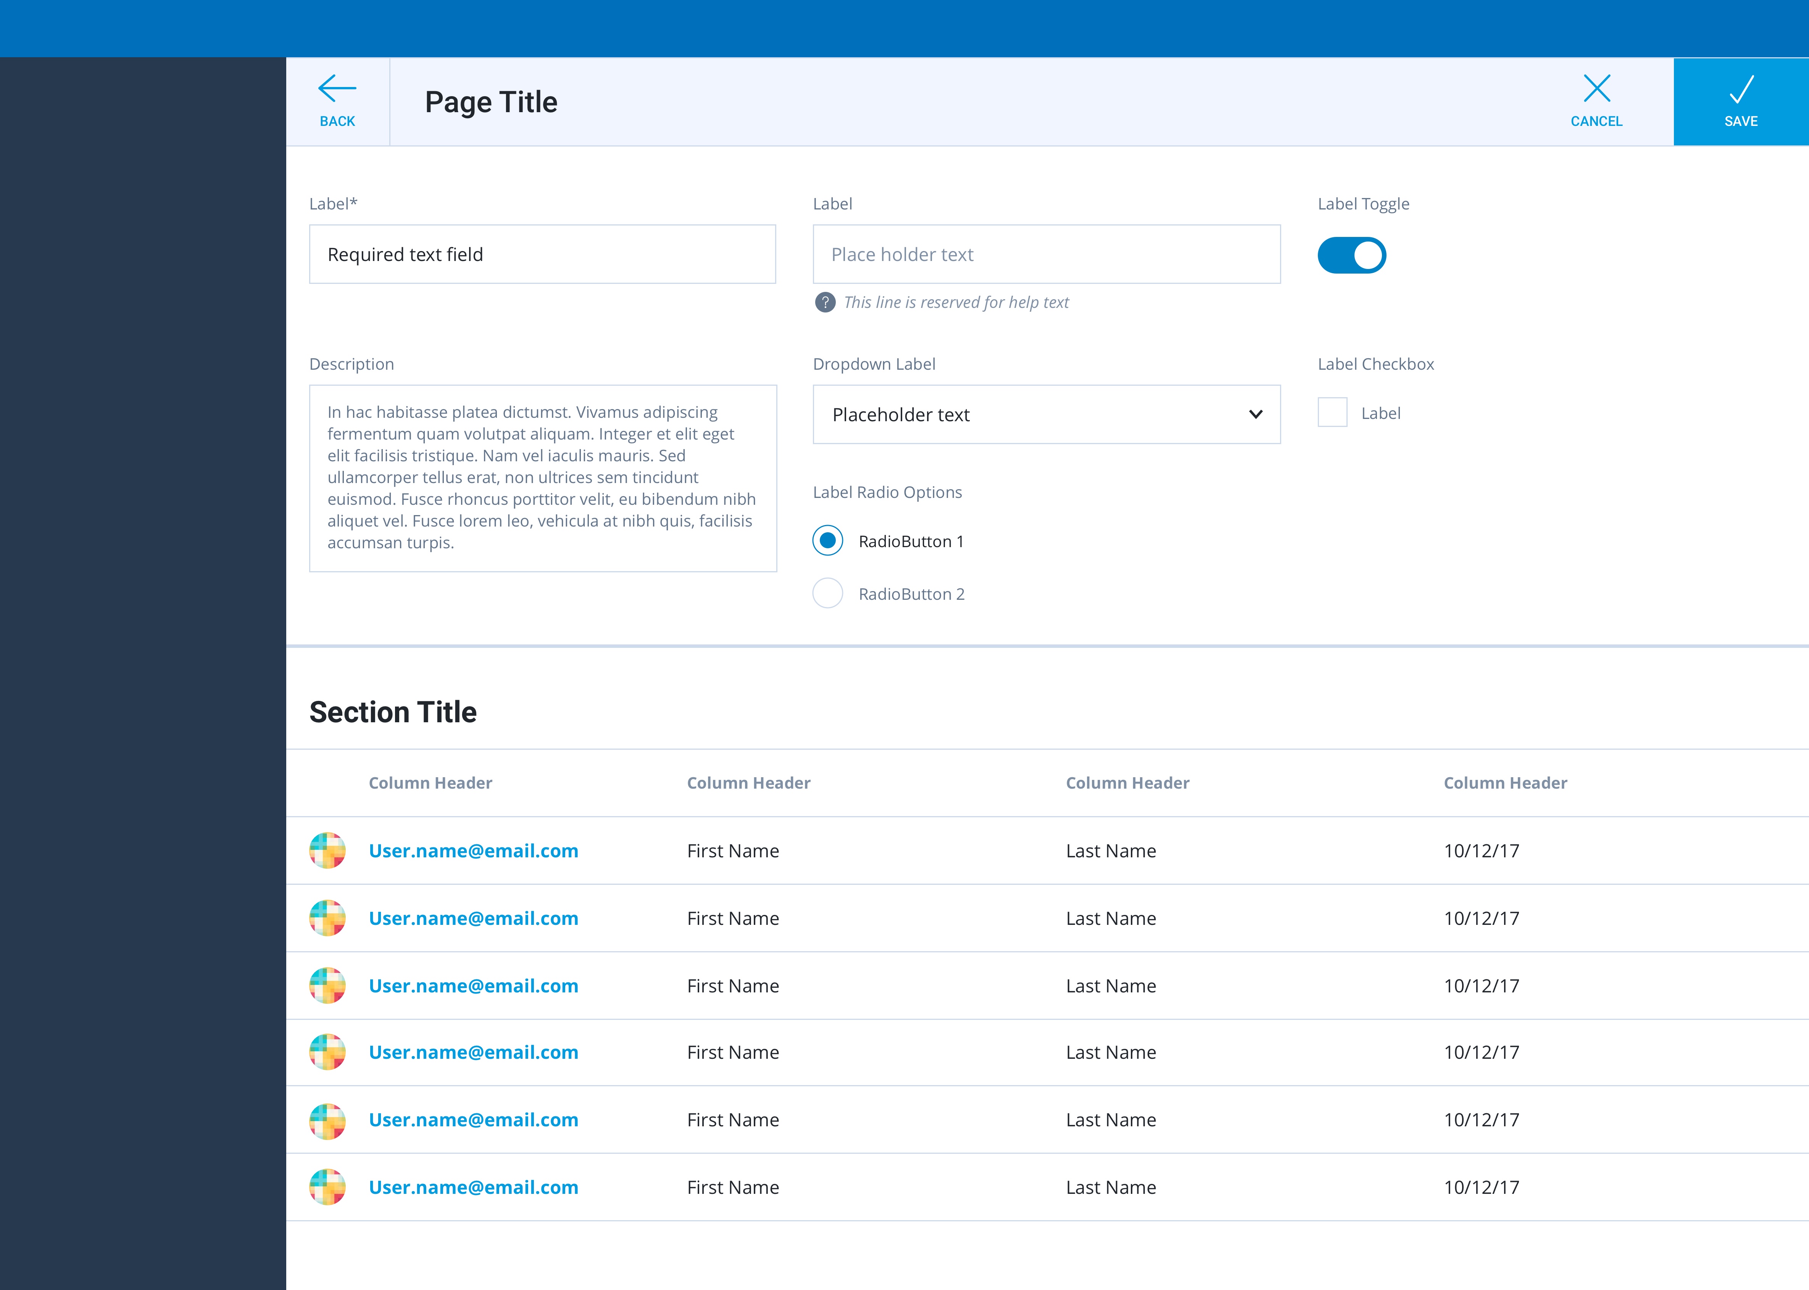Click the avatar icon in the second row
This screenshot has height=1290, width=1809.
point(327,918)
